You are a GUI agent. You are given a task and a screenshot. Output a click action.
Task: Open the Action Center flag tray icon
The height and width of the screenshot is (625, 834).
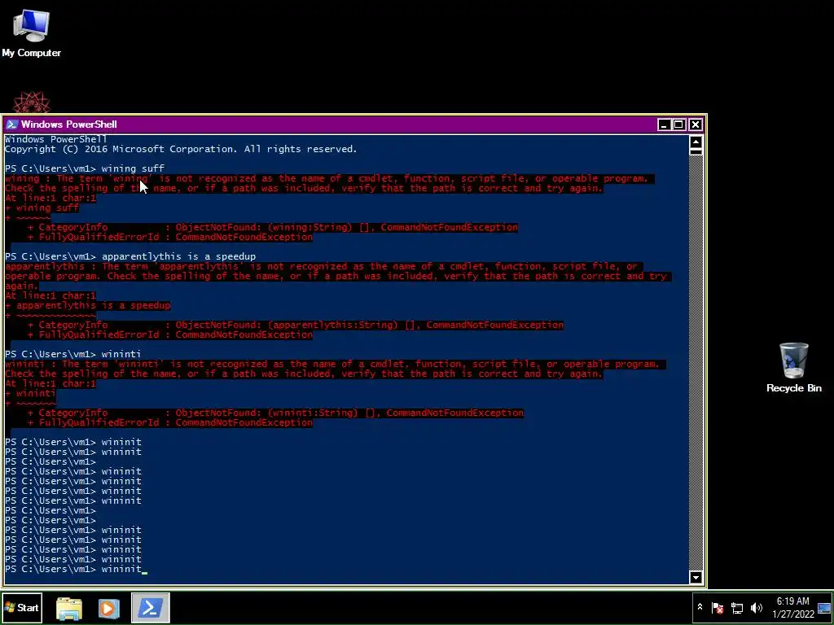click(x=718, y=607)
